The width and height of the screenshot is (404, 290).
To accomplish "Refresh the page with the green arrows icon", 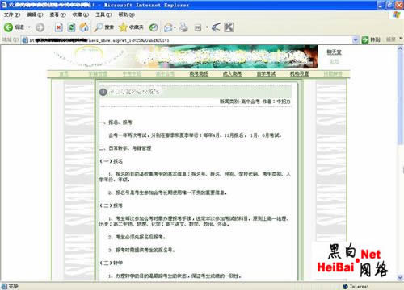I will pos(71,27).
